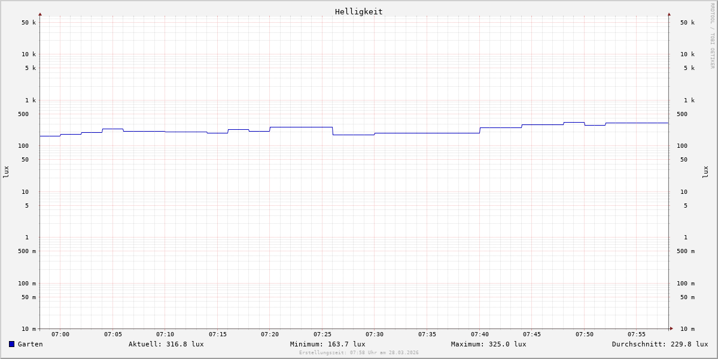The width and height of the screenshot is (718, 359).
Task: Click the RRDTOOL / TOBI OETIKER watermark
Action: pyautogui.click(x=712, y=36)
